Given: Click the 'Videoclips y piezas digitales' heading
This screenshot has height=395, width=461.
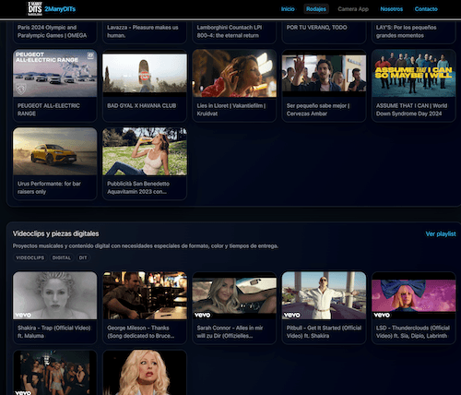Looking at the screenshot, I should [x=56, y=233].
